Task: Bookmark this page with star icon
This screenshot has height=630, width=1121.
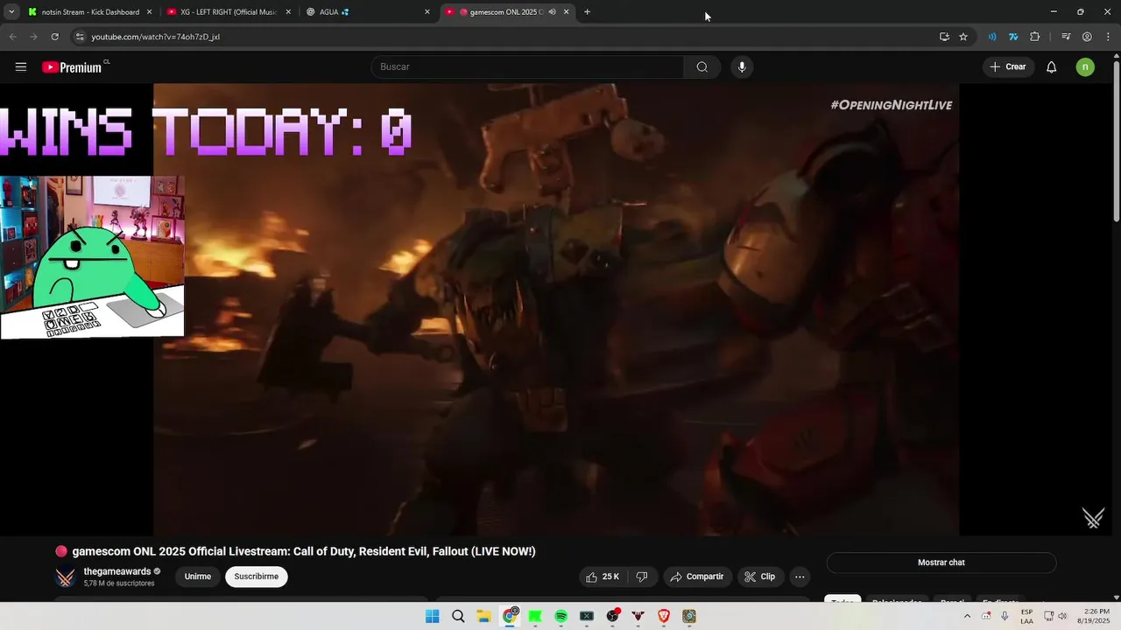Action: coord(963,37)
